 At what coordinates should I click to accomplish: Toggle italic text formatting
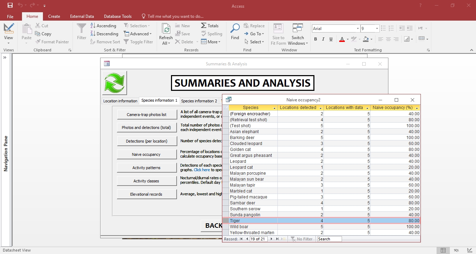323,39
